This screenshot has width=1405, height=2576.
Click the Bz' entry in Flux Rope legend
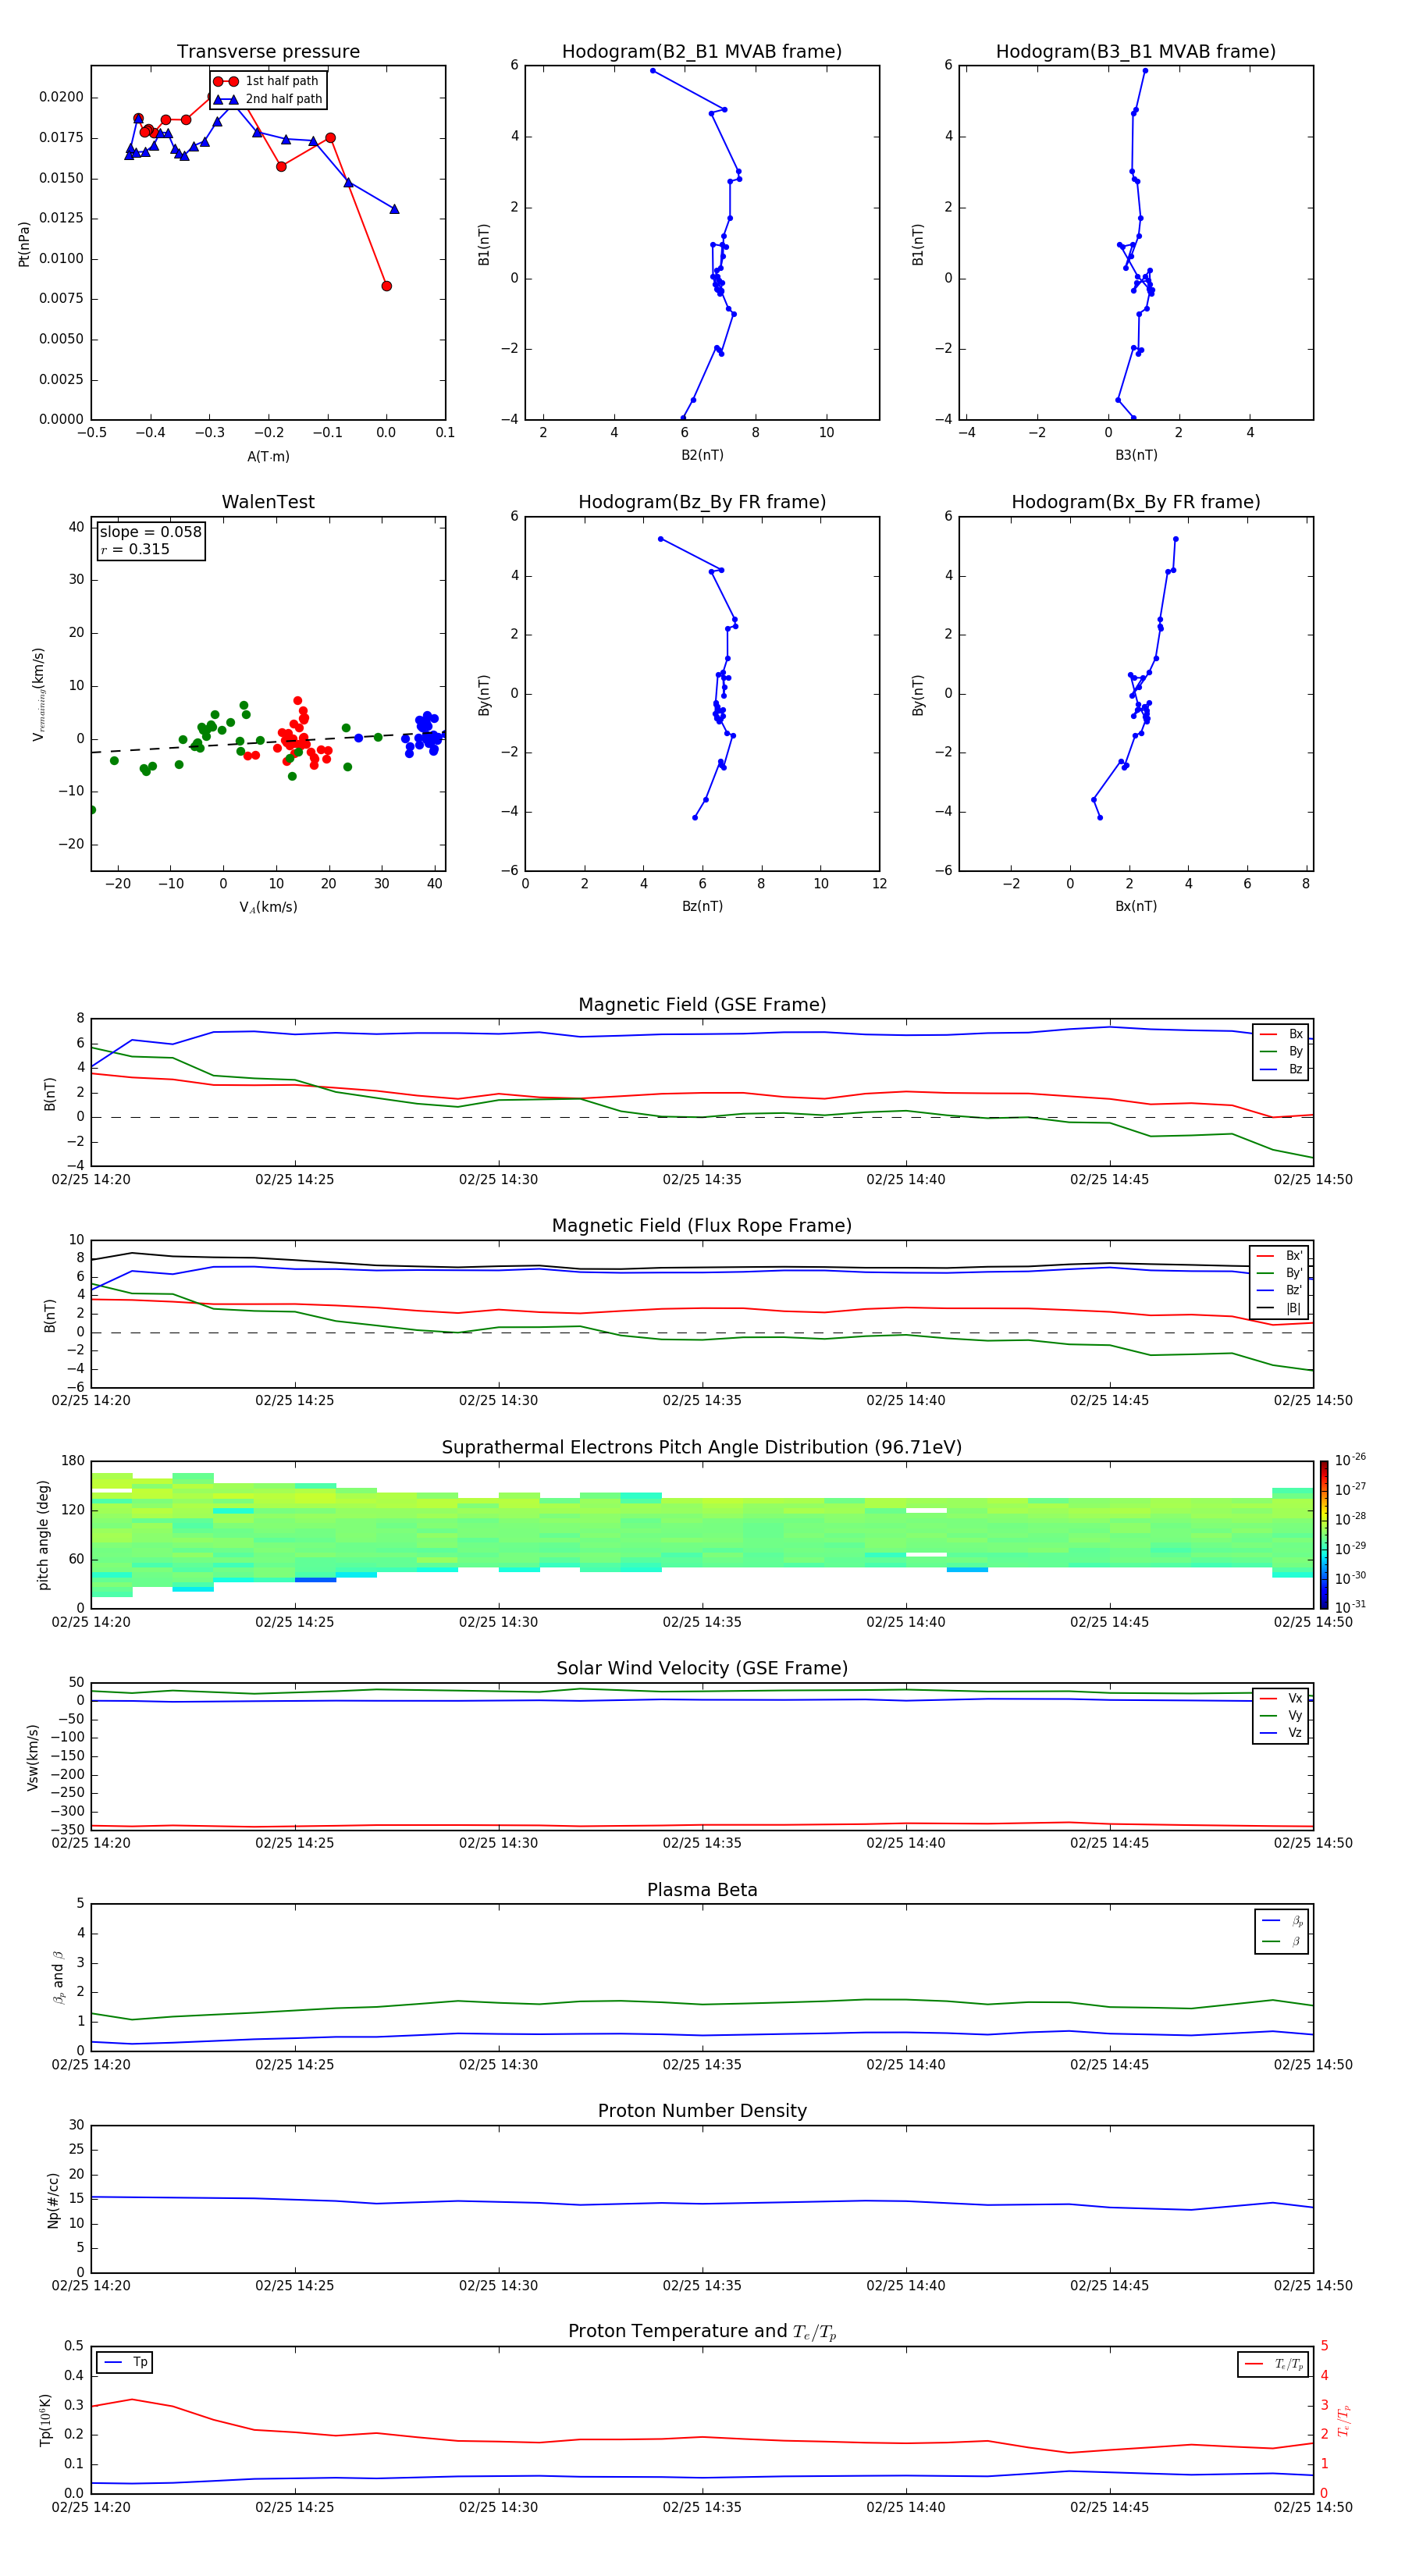point(1279,1291)
